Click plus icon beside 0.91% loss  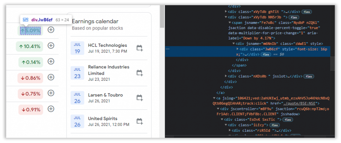coord(51,109)
